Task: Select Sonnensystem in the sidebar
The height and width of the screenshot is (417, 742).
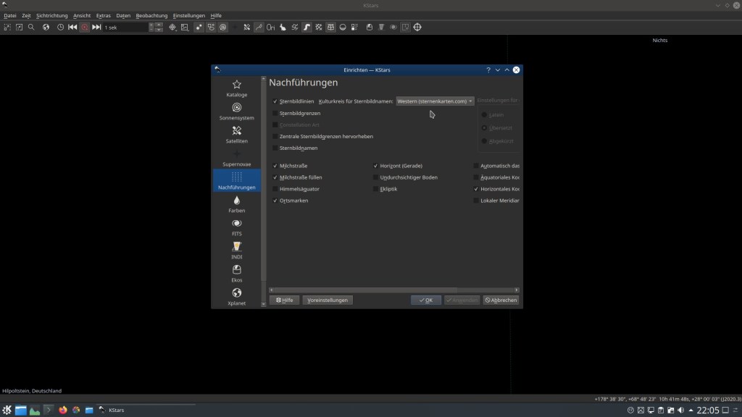Action: (x=236, y=111)
